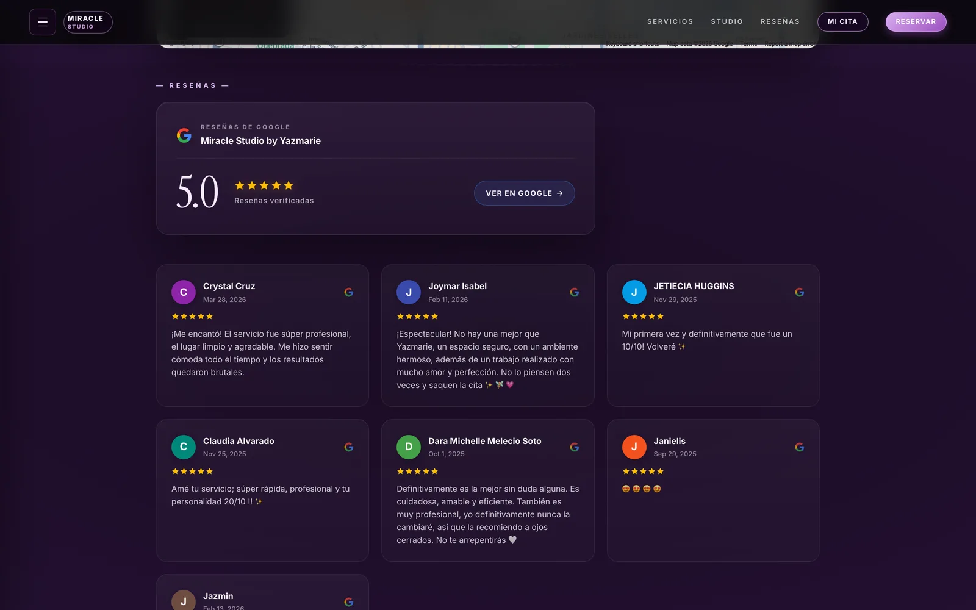This screenshot has width=976, height=610.
Task: Click the Google icon on Janielis's review
Action: coord(799,447)
